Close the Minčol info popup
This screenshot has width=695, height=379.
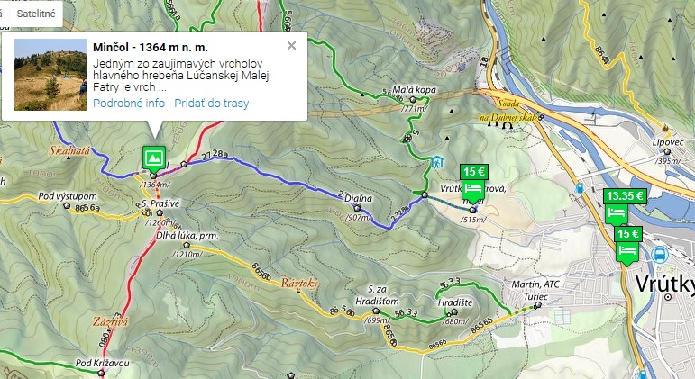pyautogui.click(x=291, y=45)
